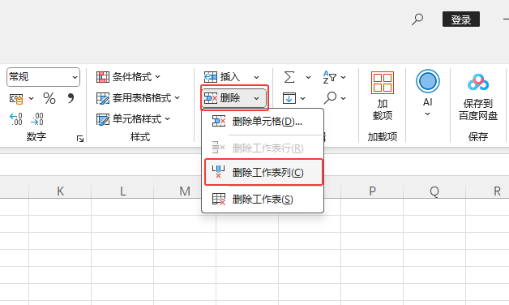The height and width of the screenshot is (305, 509).
Task: Expand the AutoSum dropdown arrow
Action: (x=308, y=77)
